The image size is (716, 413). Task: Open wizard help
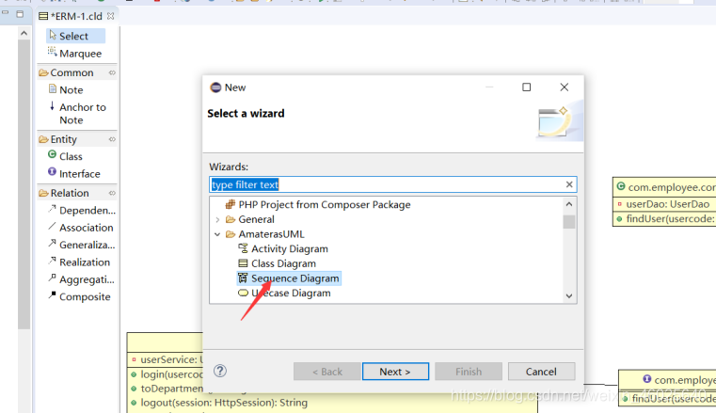220,371
